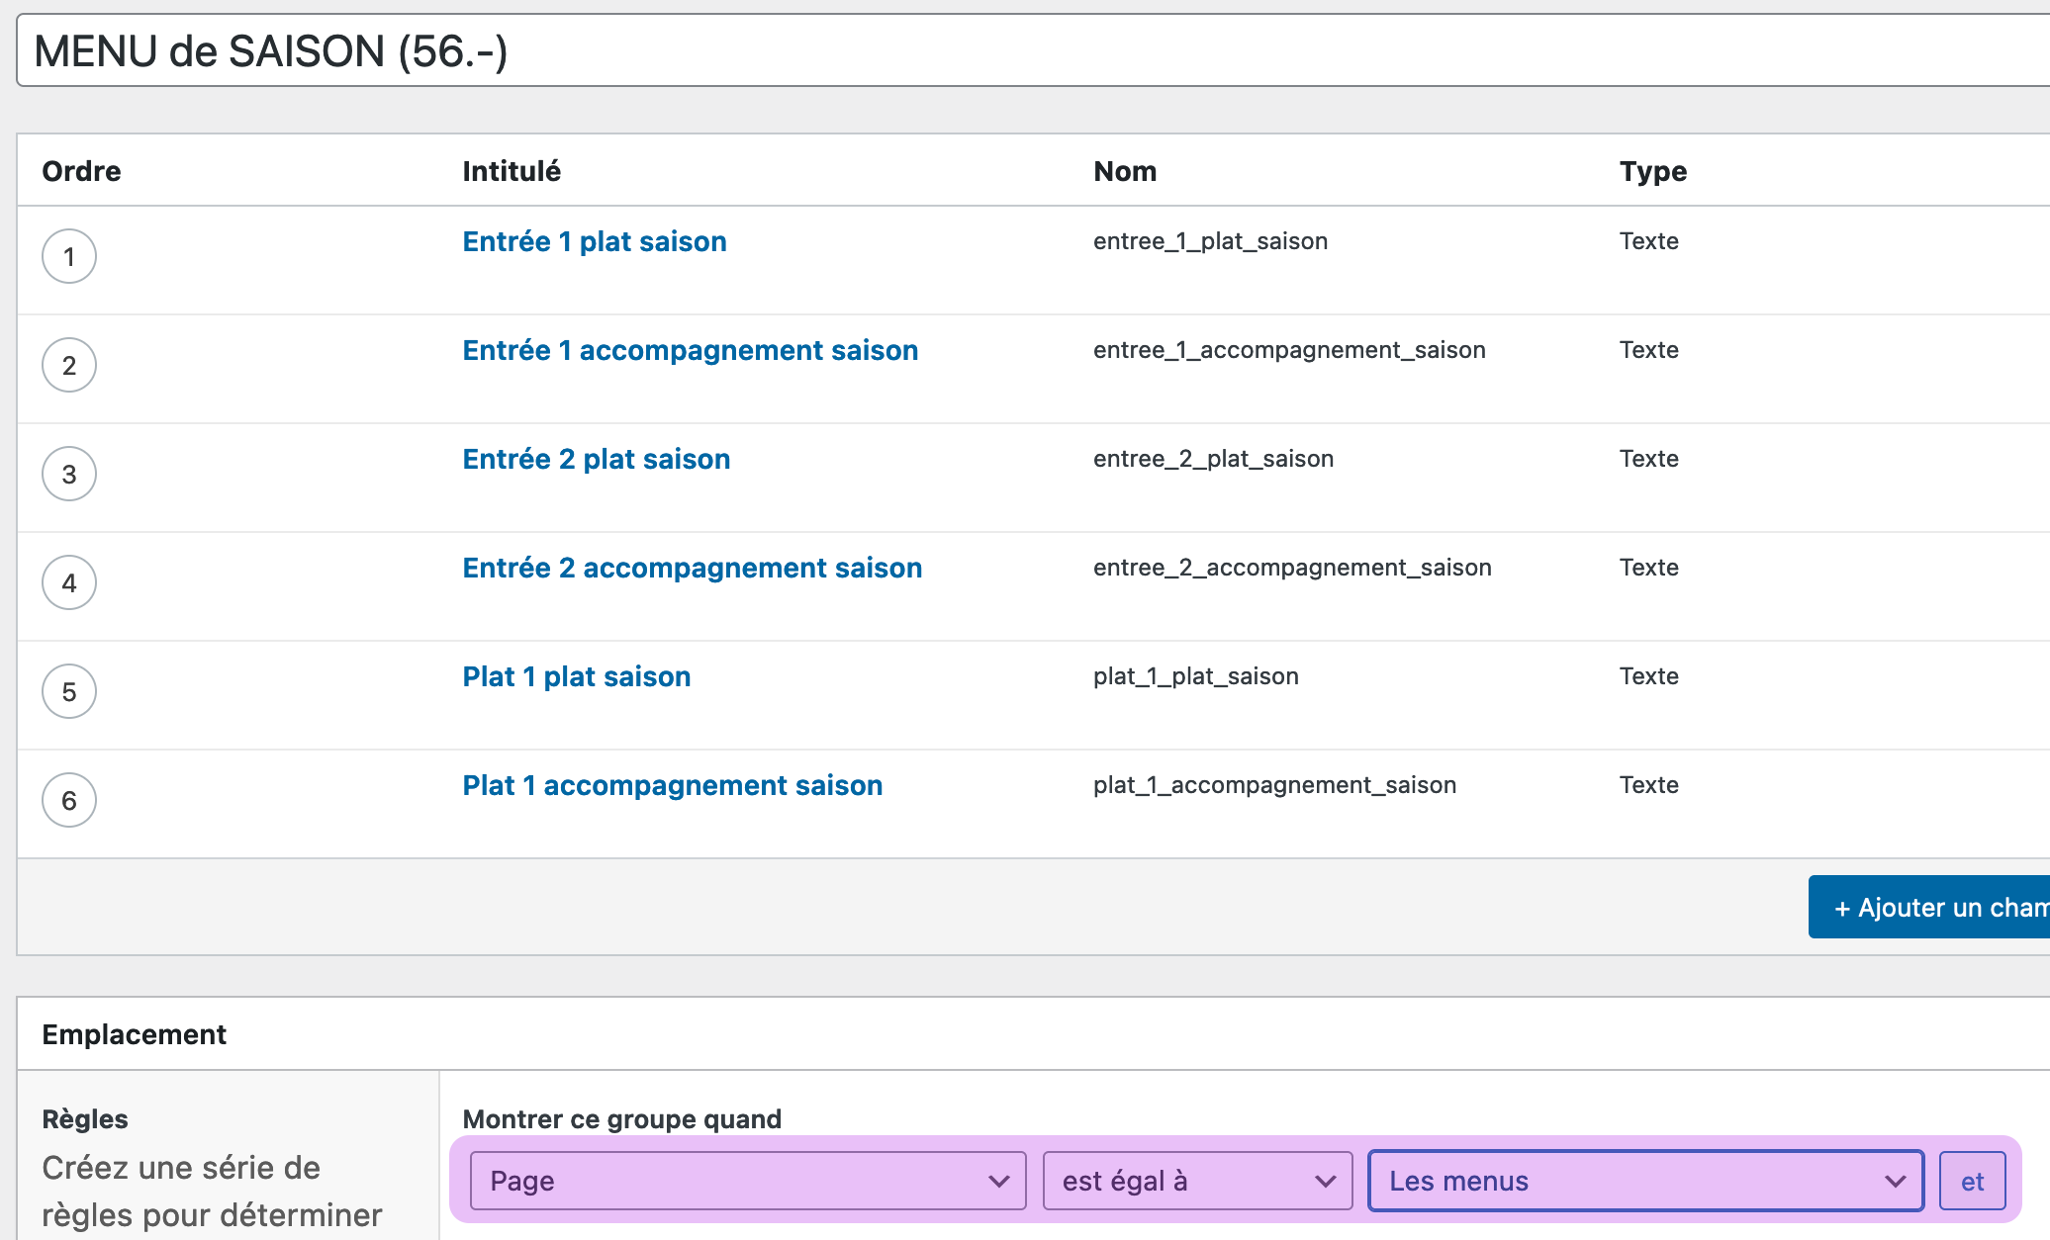Click order handle number 2
The height and width of the screenshot is (1240, 2050).
69,366
